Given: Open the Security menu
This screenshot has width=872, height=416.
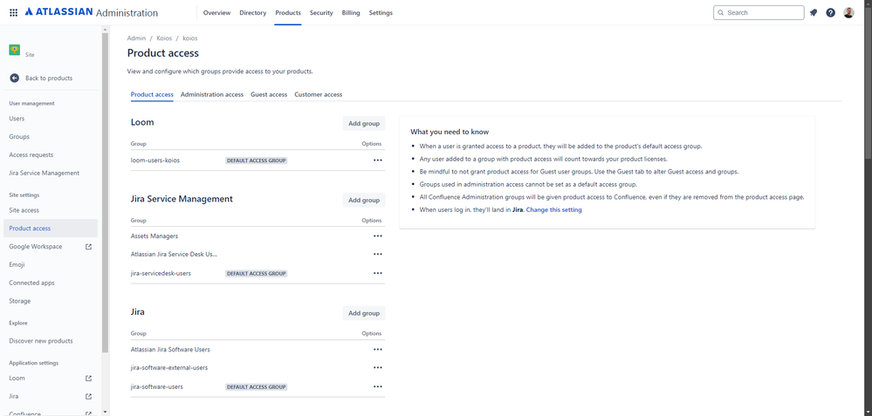Looking at the screenshot, I should tap(321, 13).
